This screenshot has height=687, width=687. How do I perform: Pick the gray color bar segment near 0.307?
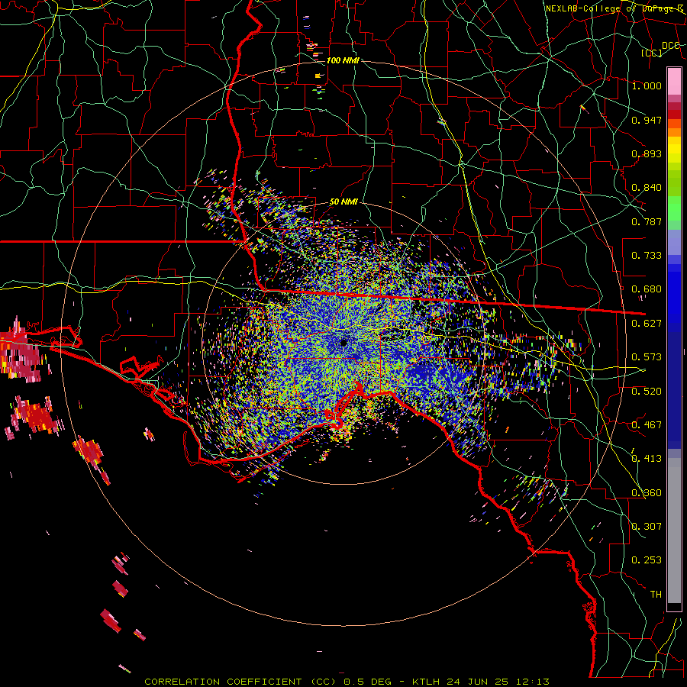point(674,531)
